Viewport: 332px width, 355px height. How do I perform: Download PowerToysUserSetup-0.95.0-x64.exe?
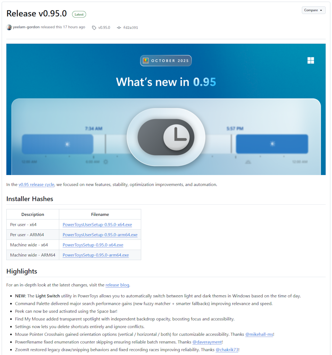tap(97, 224)
